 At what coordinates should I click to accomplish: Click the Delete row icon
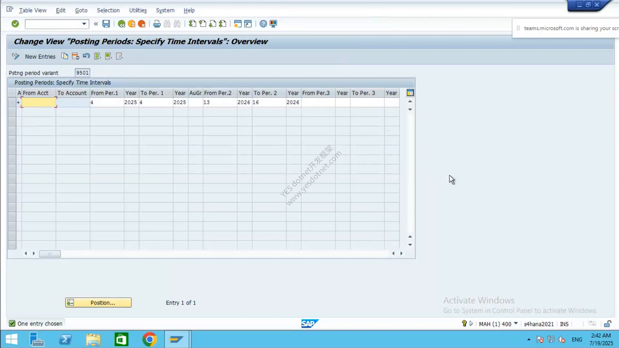tap(75, 56)
